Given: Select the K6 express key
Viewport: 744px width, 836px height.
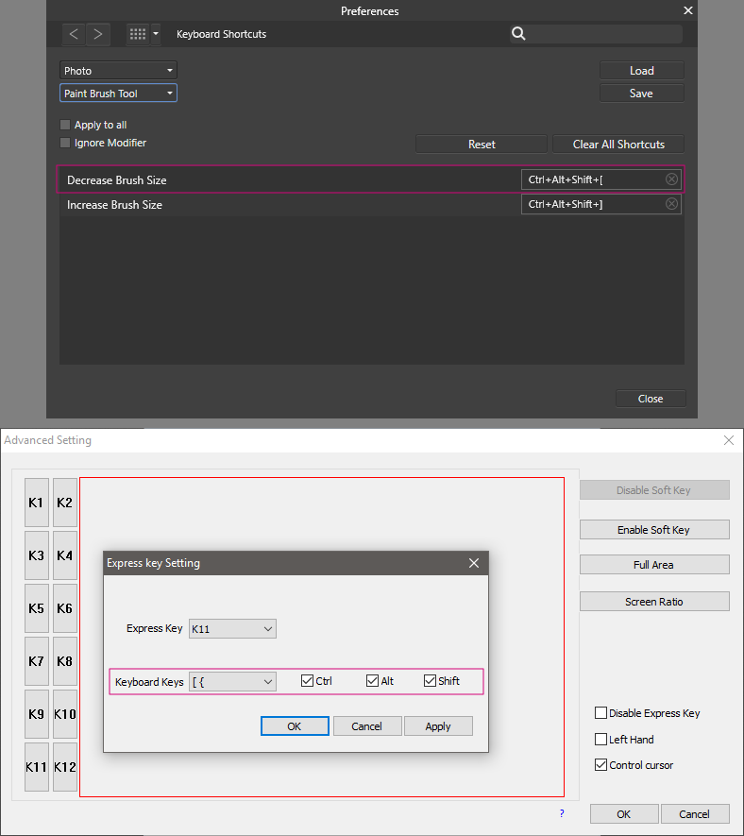Looking at the screenshot, I should 65,607.
